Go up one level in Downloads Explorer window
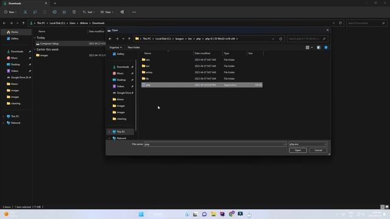390x219 pixels. pos(24,23)
